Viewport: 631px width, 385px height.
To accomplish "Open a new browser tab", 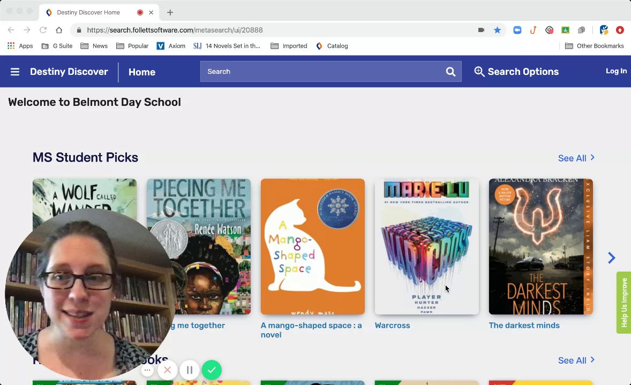I will (x=170, y=12).
